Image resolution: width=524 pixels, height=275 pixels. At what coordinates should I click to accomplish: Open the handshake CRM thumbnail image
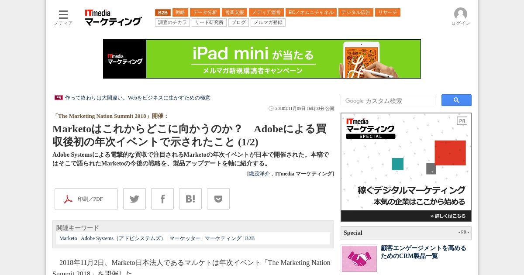click(x=359, y=258)
